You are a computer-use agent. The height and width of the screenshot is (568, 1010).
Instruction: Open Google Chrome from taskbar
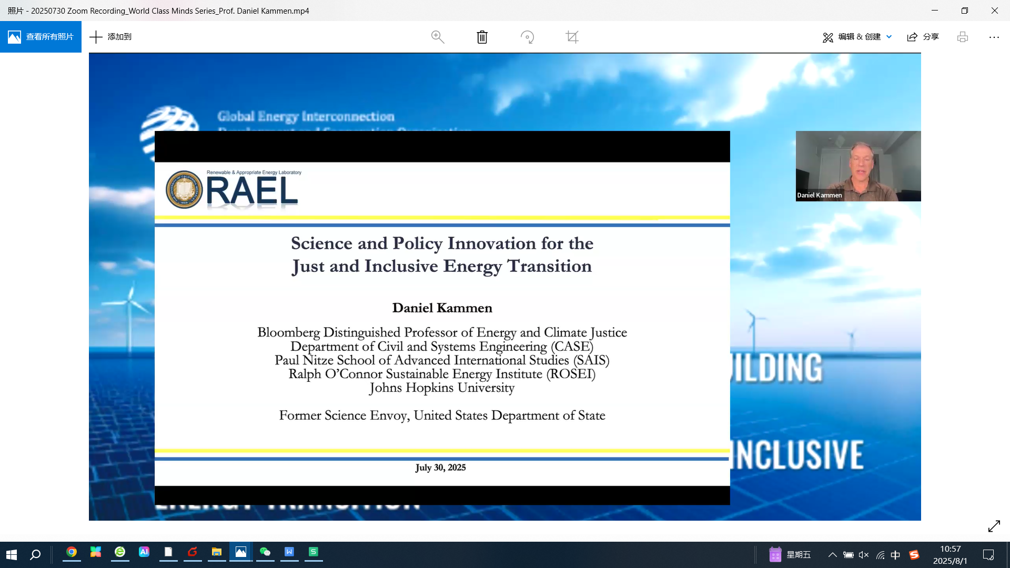pos(72,552)
